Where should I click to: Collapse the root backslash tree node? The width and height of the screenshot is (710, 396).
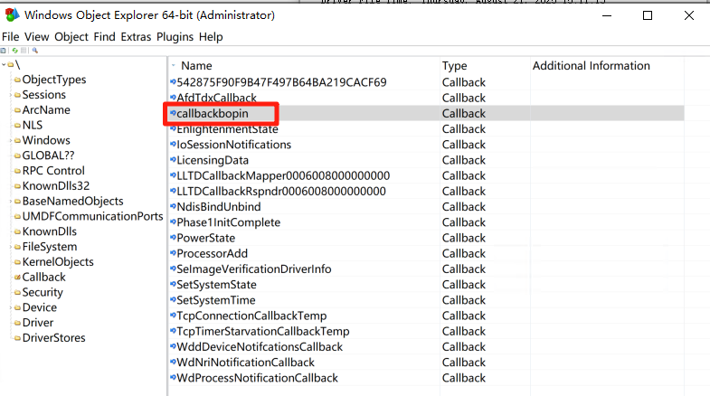coord(4,65)
